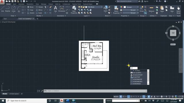Click Match Properties tool
The height and width of the screenshot is (103, 184).
(116, 10)
